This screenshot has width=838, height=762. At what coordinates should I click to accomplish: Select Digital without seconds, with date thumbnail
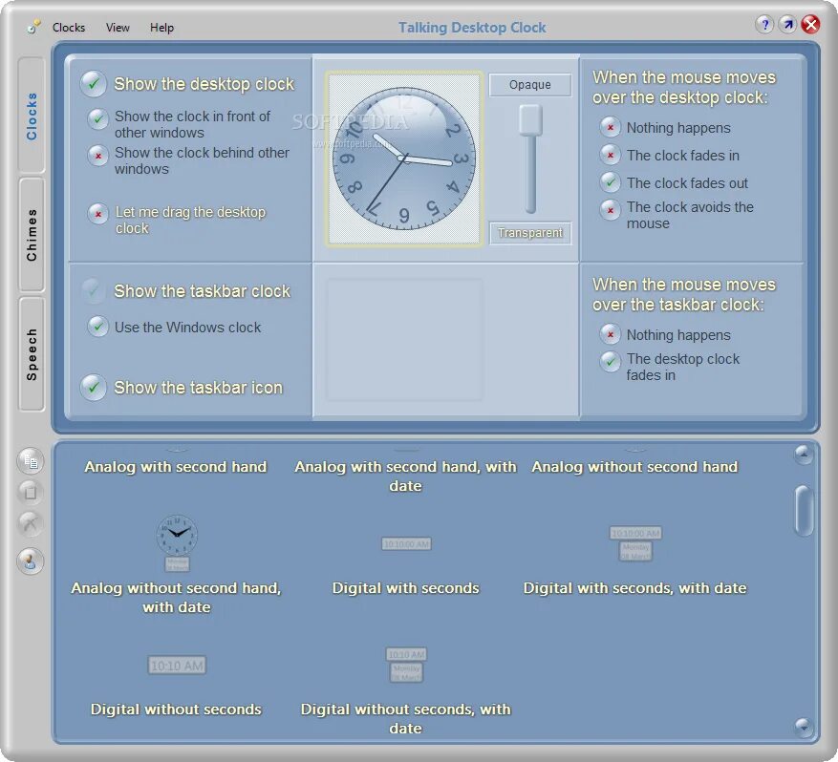pos(406,665)
